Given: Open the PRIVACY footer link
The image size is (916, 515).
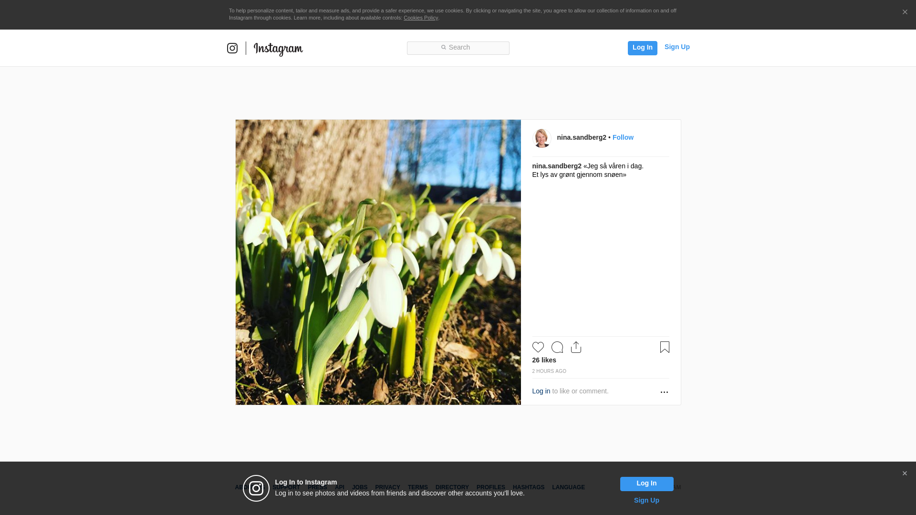Looking at the screenshot, I should pyautogui.click(x=387, y=487).
